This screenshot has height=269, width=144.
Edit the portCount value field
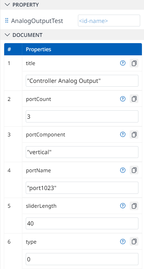pyautogui.click(x=82, y=117)
